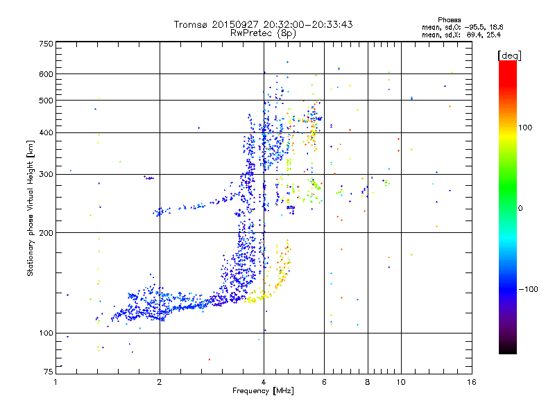555x416 pixels.
Task: Click the y-axis tick label '75'
Action: [x=49, y=372]
